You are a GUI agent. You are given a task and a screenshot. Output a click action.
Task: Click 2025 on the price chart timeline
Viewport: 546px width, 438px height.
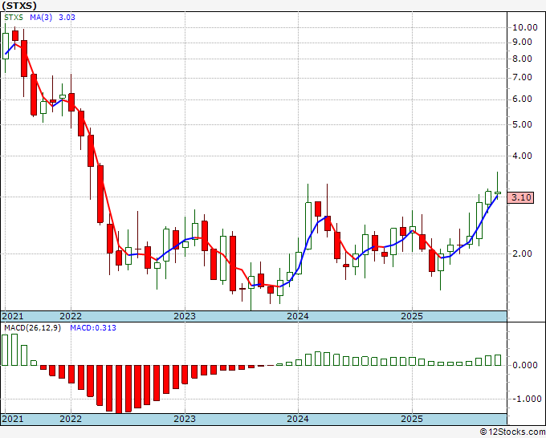(412, 316)
